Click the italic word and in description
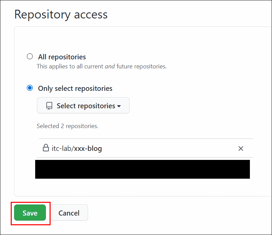 (x=110, y=66)
